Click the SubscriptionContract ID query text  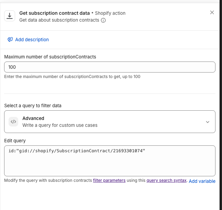pos(77,151)
